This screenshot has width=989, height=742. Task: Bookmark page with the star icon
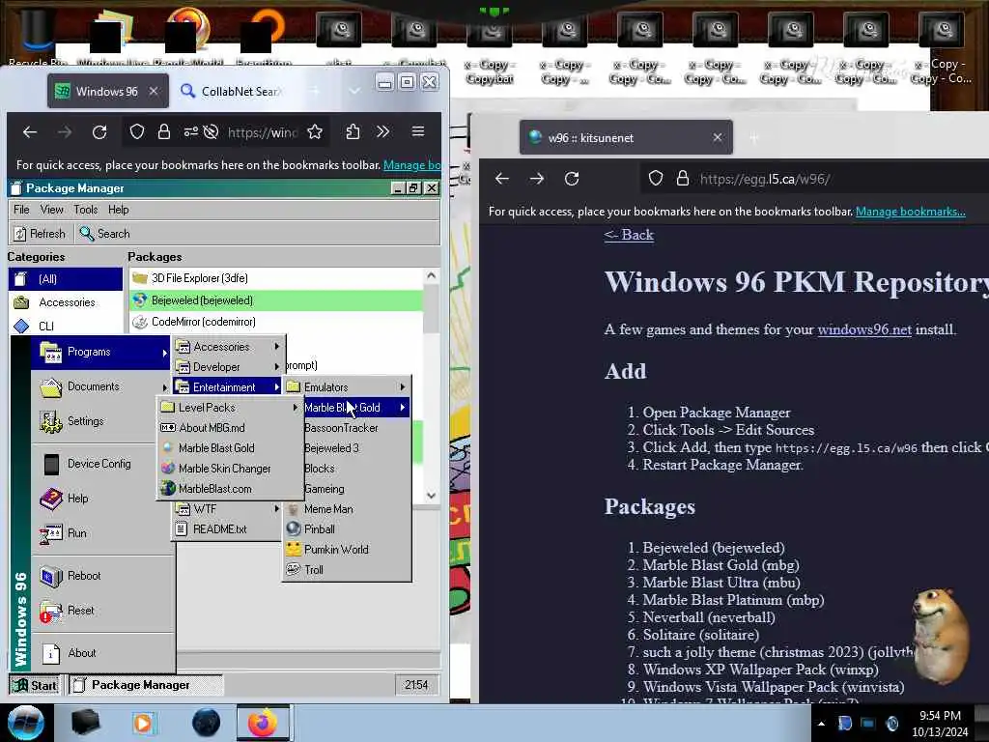point(315,131)
